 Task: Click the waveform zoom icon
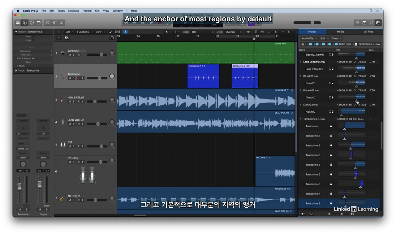pos(248,32)
